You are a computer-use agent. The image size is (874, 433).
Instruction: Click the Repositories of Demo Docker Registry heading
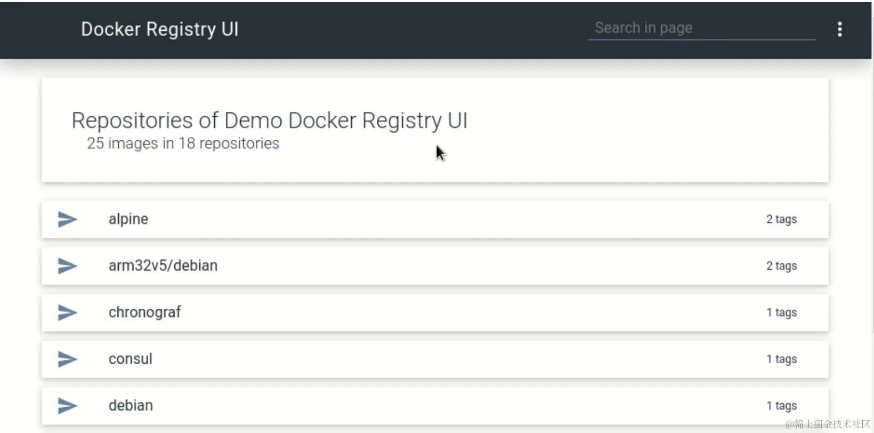coord(270,121)
